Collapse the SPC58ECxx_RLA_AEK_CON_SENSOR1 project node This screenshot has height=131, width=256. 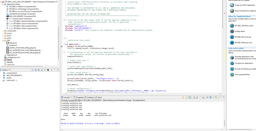click(x=1, y=2)
